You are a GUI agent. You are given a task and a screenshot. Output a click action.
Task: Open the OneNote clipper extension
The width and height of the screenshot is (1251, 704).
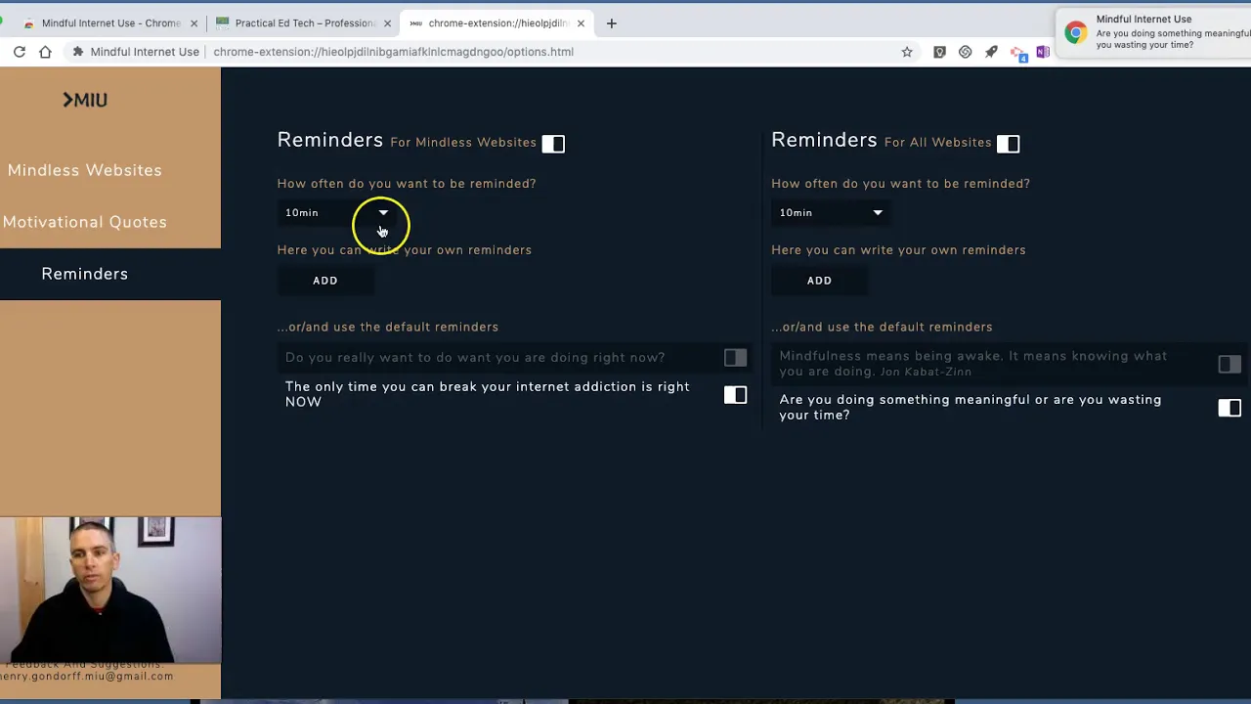1043,52
